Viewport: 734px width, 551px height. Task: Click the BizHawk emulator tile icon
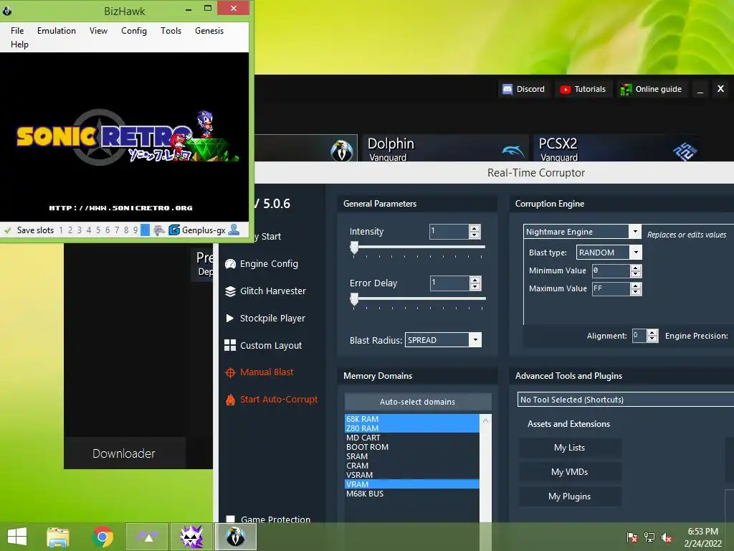point(341,150)
